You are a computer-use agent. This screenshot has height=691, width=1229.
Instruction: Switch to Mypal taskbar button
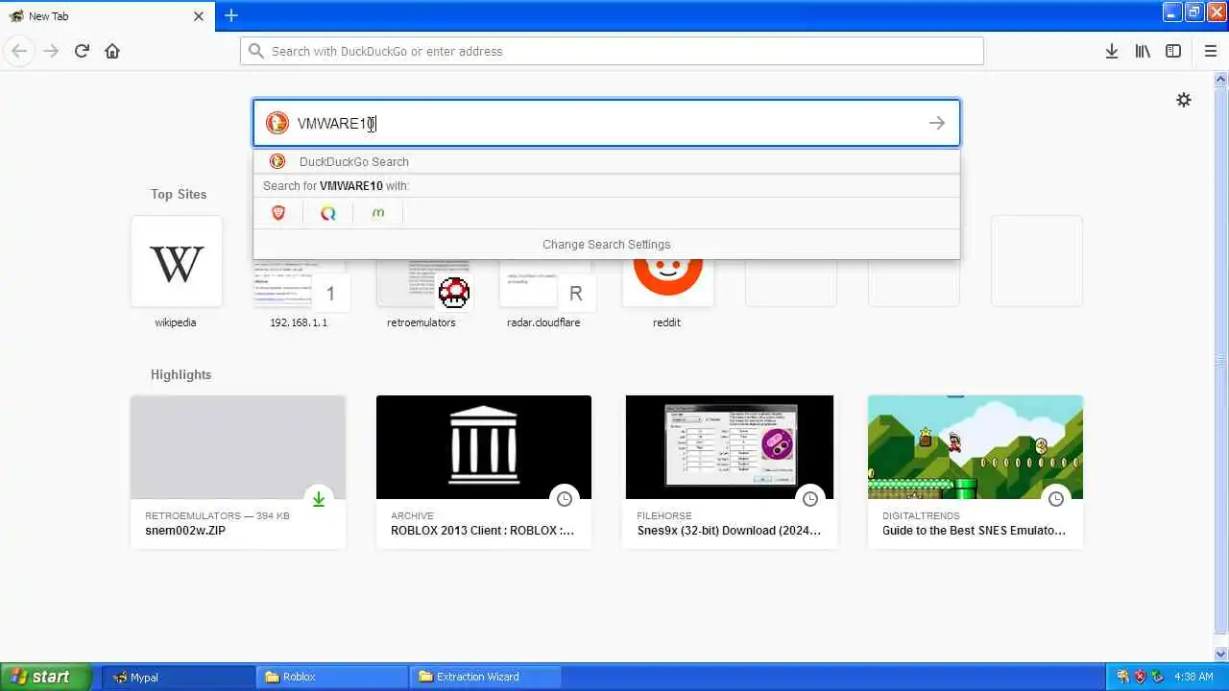click(178, 677)
